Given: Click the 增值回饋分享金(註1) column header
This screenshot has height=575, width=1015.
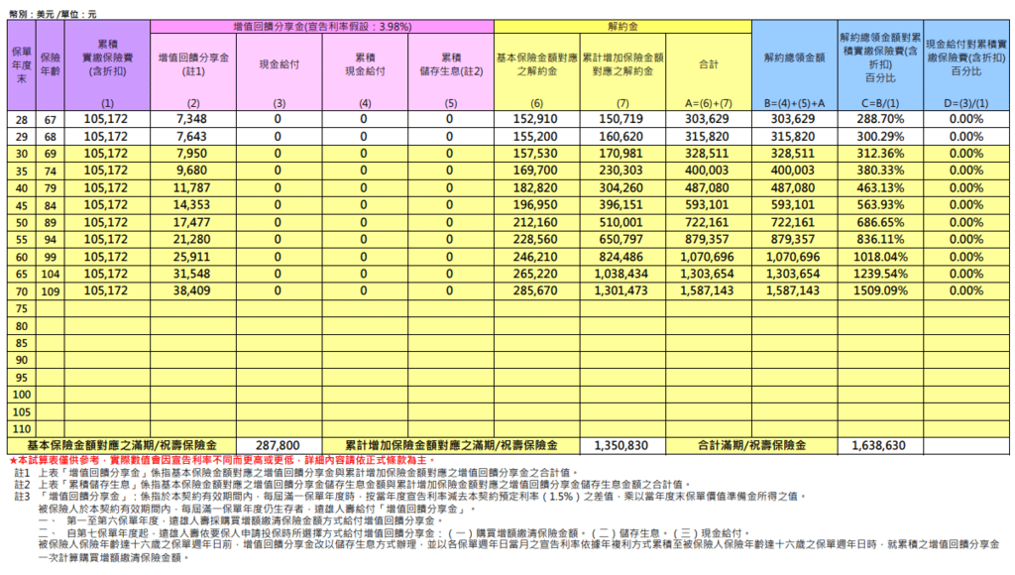Looking at the screenshot, I should [193, 71].
